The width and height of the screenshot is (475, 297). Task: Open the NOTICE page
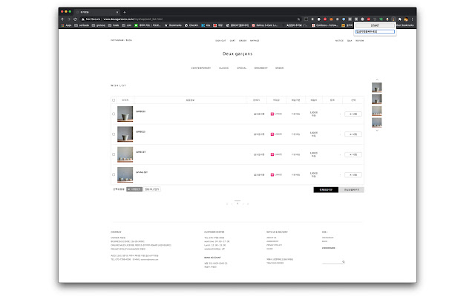(x=339, y=41)
